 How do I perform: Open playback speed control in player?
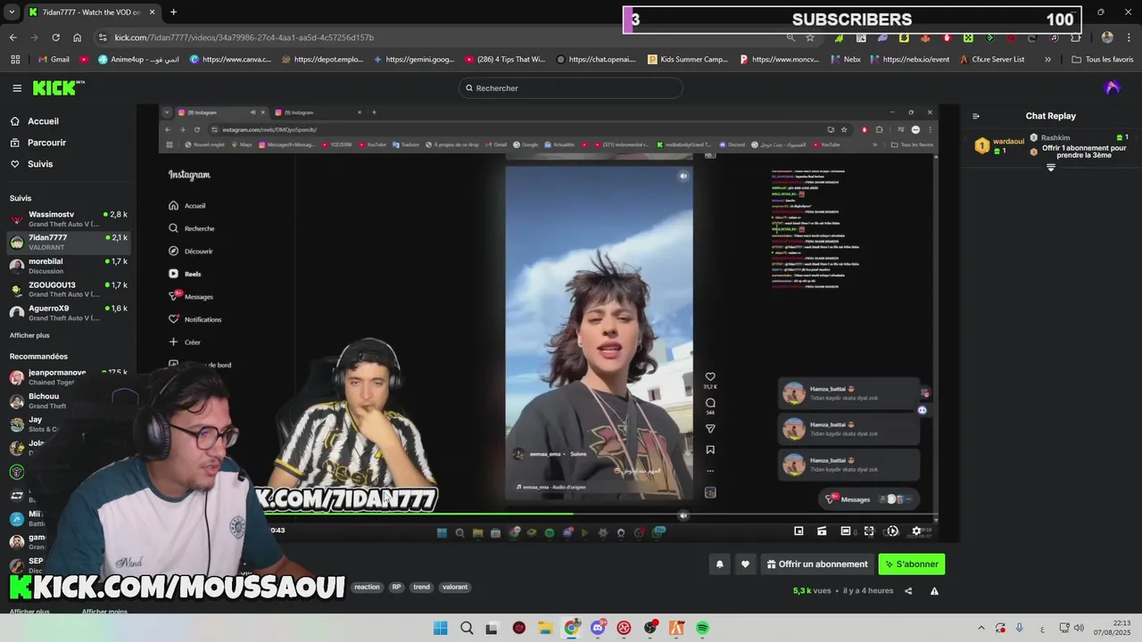(x=892, y=531)
